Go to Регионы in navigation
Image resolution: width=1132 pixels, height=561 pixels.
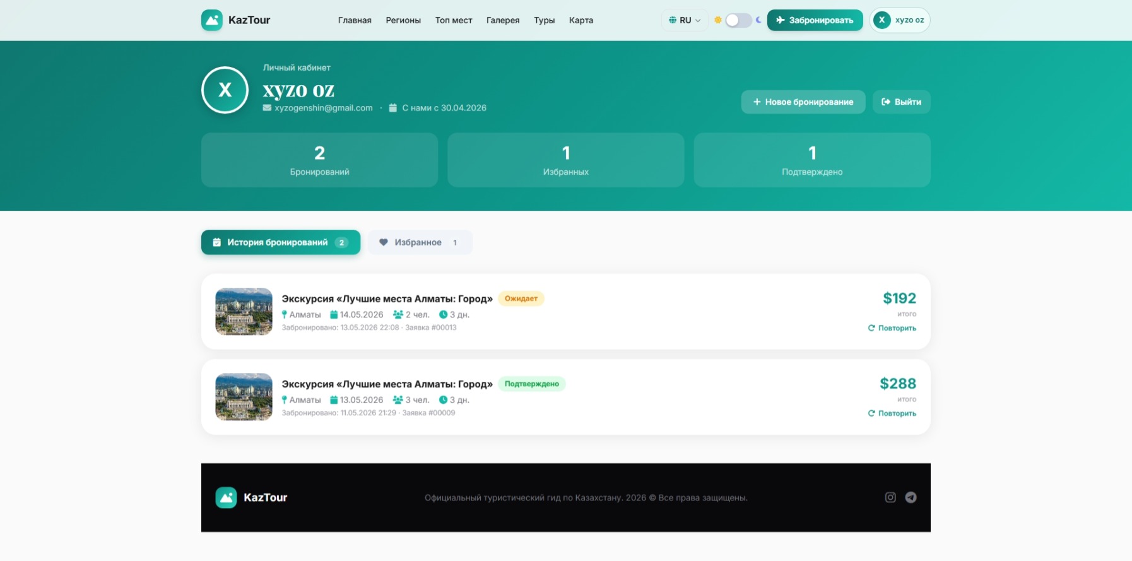pos(403,20)
